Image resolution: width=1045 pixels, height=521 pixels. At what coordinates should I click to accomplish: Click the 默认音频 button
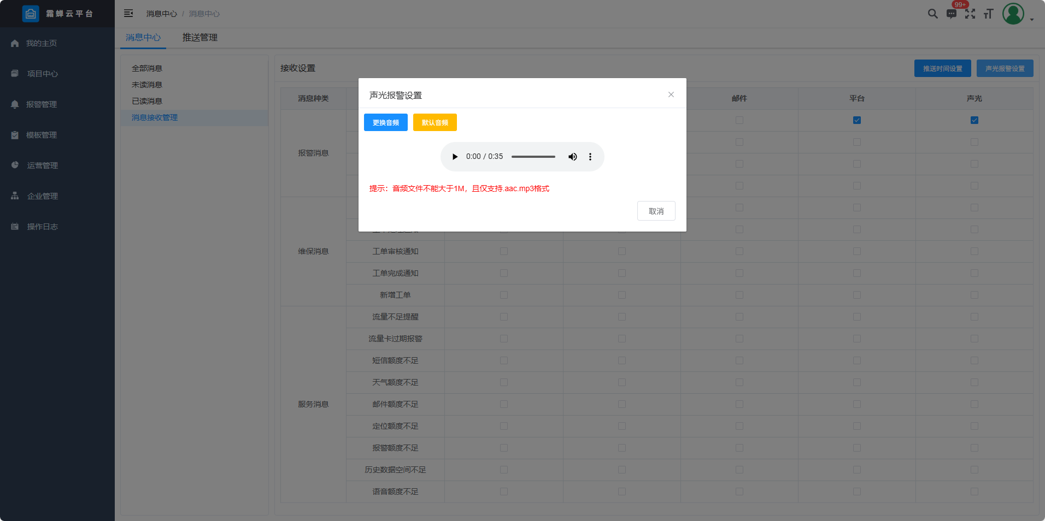coord(435,123)
